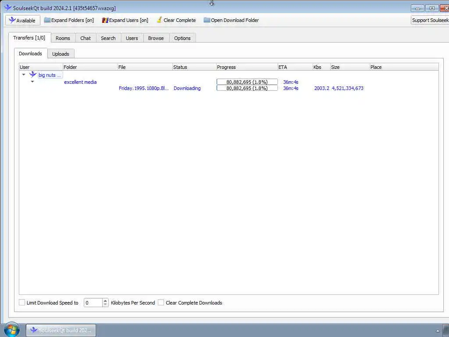Click the Soulseek bird icon in title bar
This screenshot has height=337, width=449.
8,8
